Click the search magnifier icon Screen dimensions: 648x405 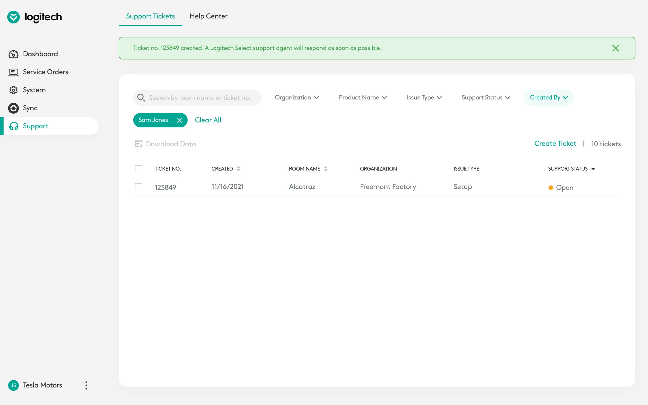click(141, 97)
